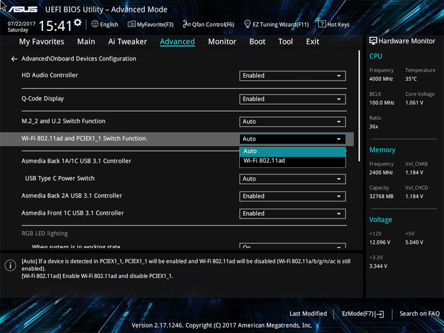Image resolution: width=444 pixels, height=333 pixels.
Task: Click the 4000 MHz CPU frequency value
Action: click(x=381, y=79)
